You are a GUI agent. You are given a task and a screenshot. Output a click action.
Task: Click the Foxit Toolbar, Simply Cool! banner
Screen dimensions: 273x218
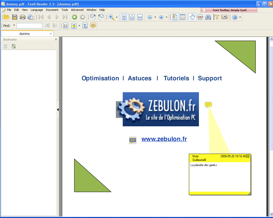tap(229, 10)
